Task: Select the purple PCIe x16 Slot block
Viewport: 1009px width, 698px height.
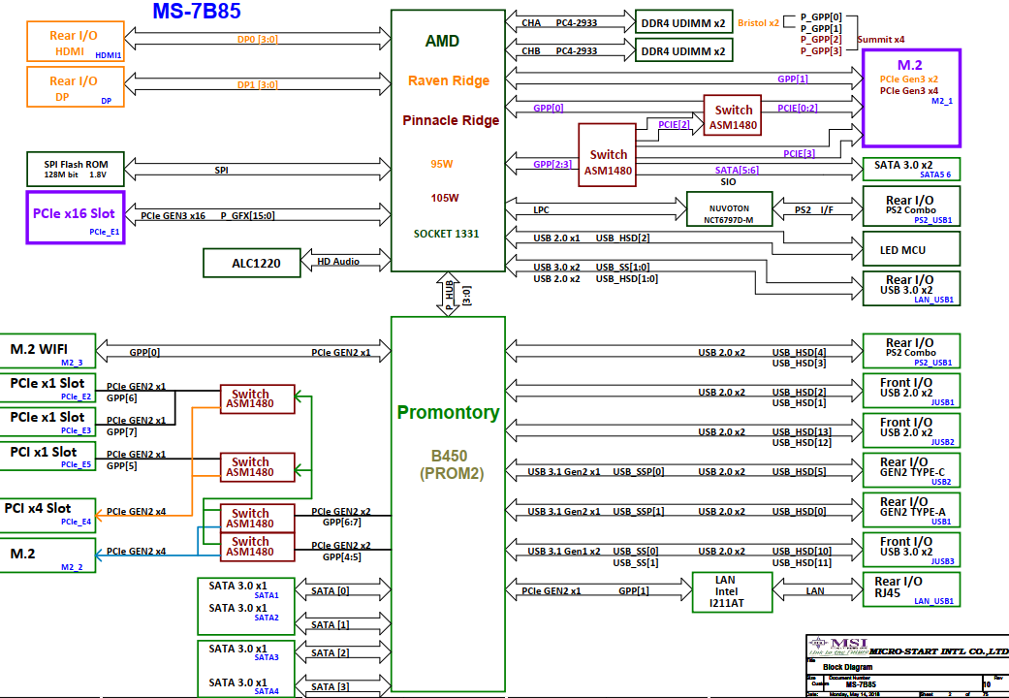Action: coord(76,217)
